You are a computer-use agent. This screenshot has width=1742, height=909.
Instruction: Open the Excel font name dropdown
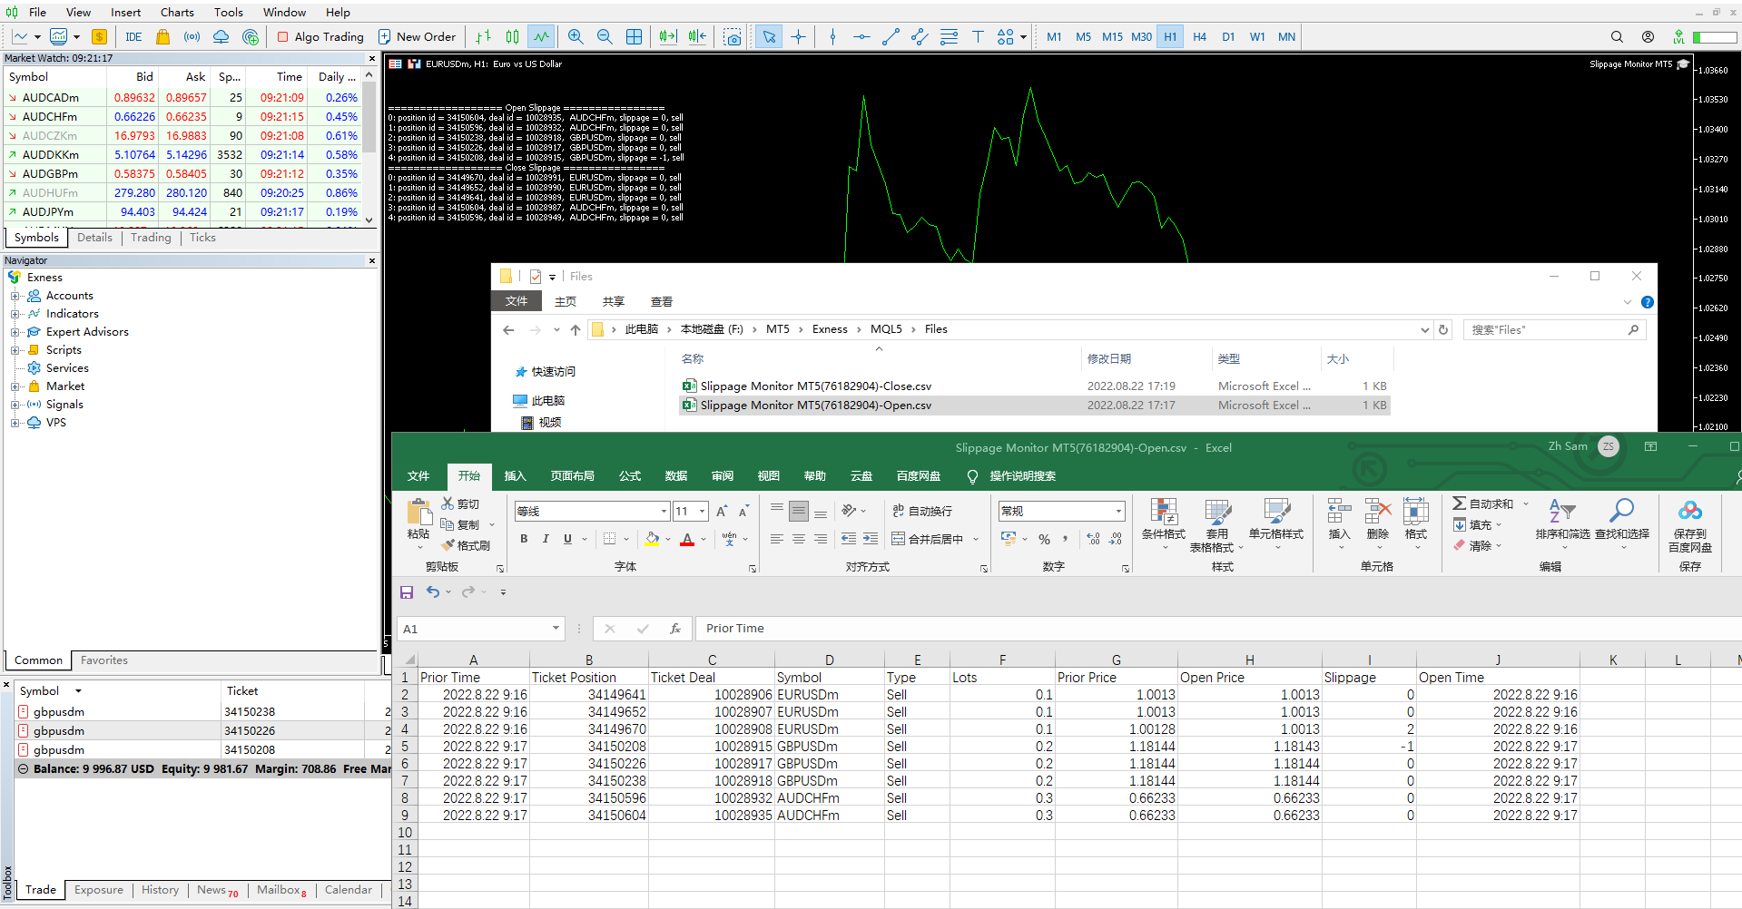pyautogui.click(x=664, y=512)
